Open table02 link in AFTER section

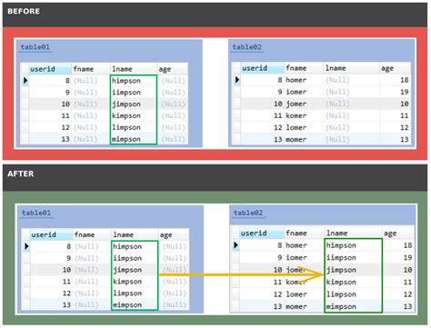[248, 213]
